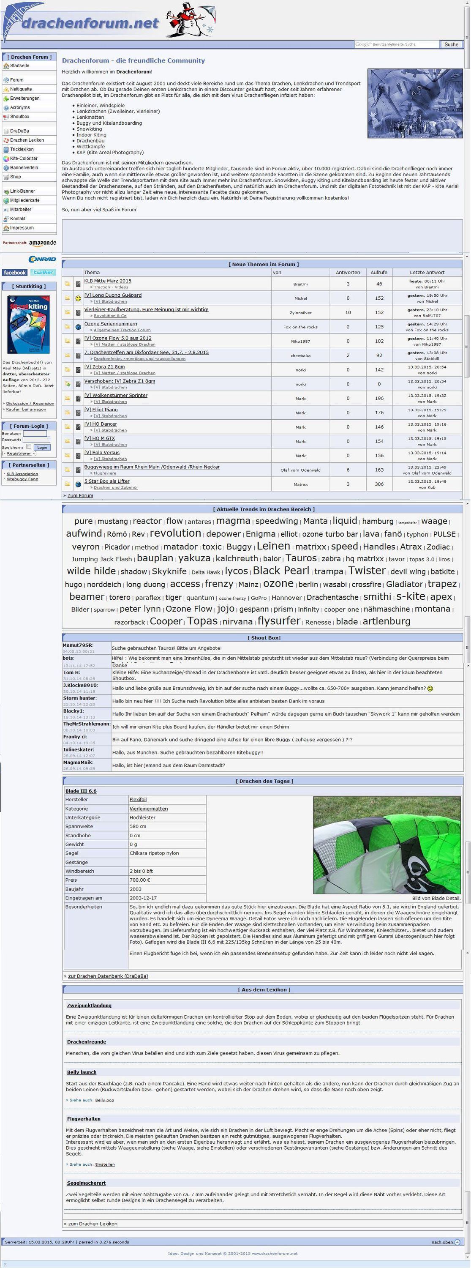Focus the Google custom search field
Viewport: 471px width, 1268px height.
tap(396, 44)
